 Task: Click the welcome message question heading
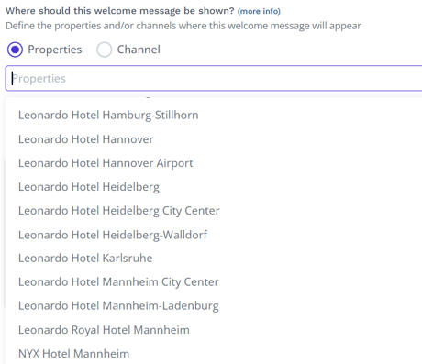[119, 11]
